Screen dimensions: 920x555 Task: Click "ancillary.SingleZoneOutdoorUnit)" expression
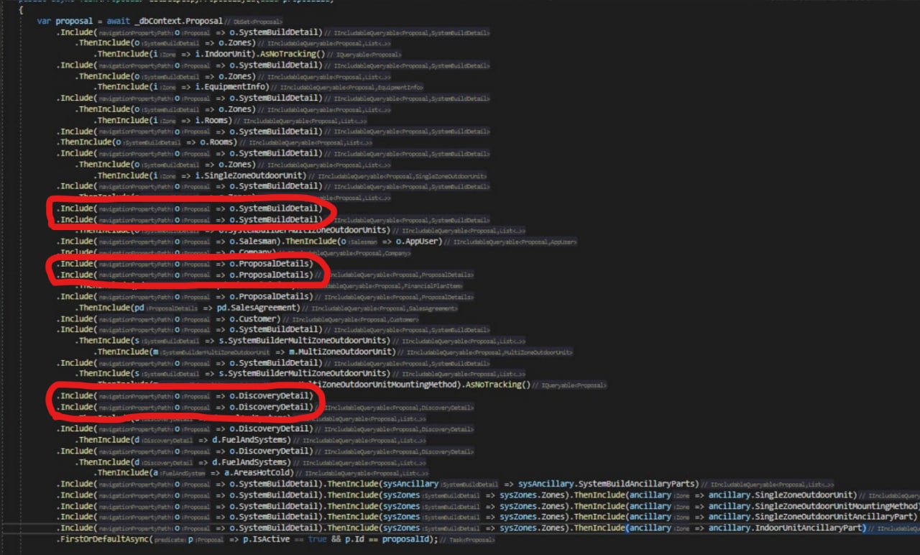[781, 495]
